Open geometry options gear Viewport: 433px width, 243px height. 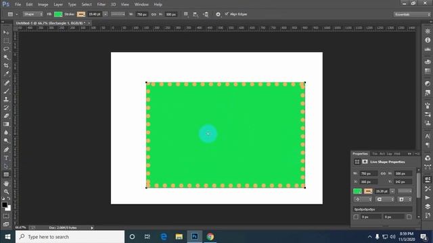coord(218,14)
